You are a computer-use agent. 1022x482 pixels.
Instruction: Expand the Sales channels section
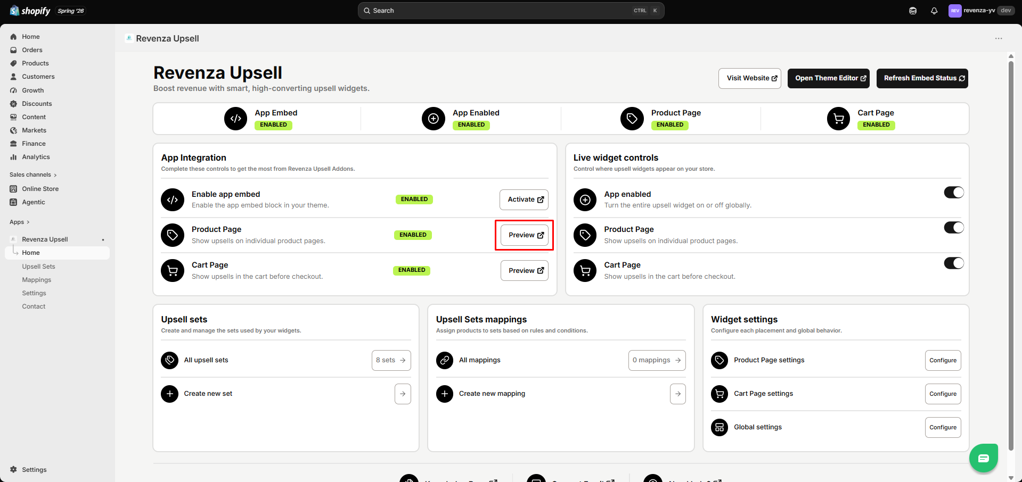tap(33, 174)
